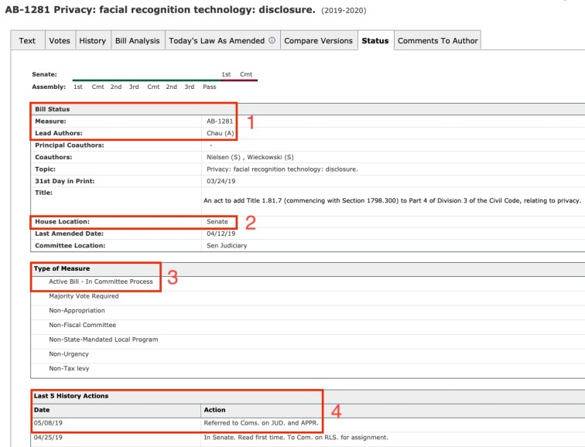Click the AB-1281 measure value

[x=220, y=121]
